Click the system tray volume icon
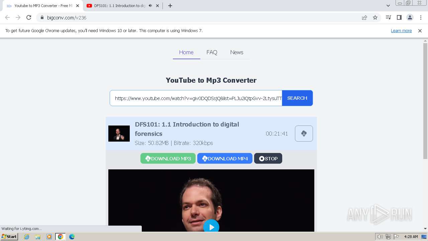This screenshot has width=428, height=241. click(x=380, y=237)
